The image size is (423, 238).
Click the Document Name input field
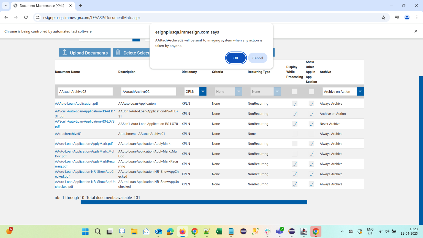pos(85,91)
